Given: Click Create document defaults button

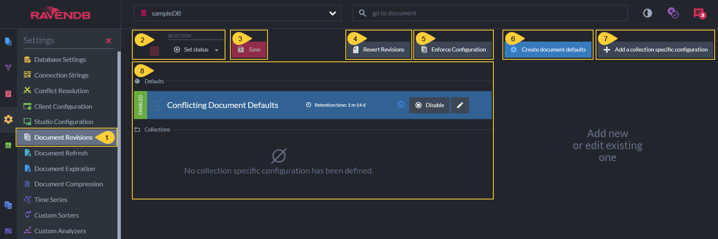Looking at the screenshot, I should (x=548, y=49).
